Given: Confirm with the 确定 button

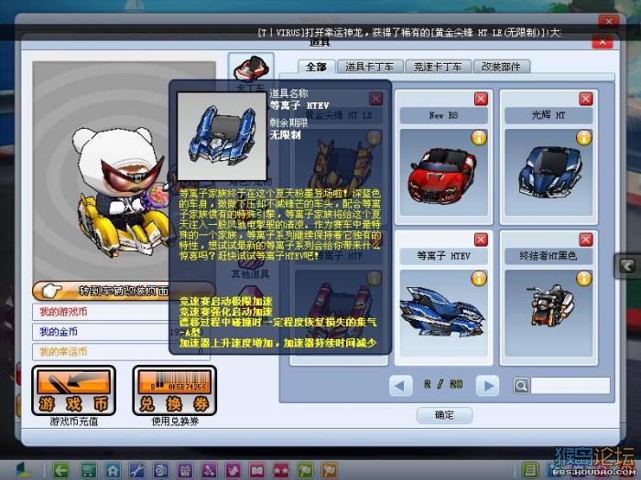Looking at the screenshot, I should (444, 415).
